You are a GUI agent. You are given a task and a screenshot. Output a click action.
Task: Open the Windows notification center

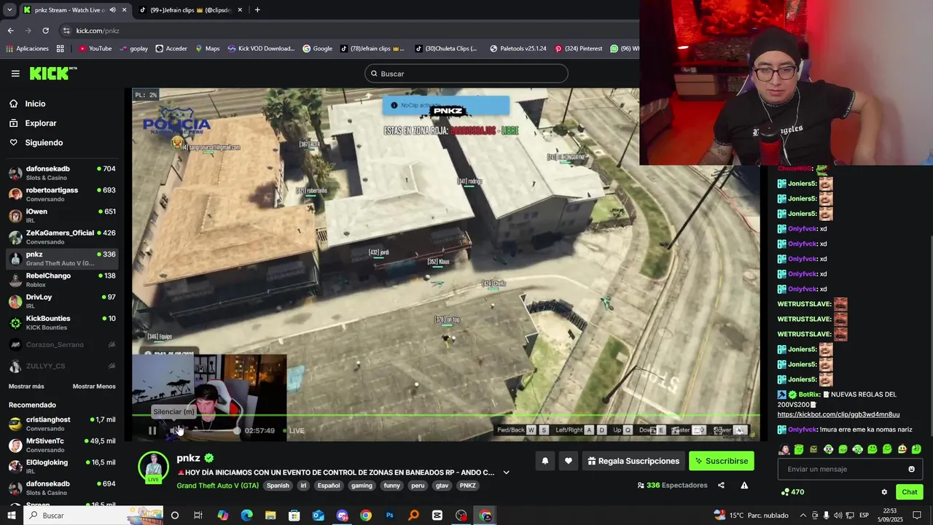click(917, 516)
